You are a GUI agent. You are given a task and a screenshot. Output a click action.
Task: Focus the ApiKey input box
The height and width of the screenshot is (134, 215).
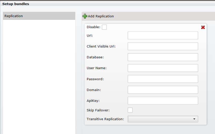click(x=163, y=101)
